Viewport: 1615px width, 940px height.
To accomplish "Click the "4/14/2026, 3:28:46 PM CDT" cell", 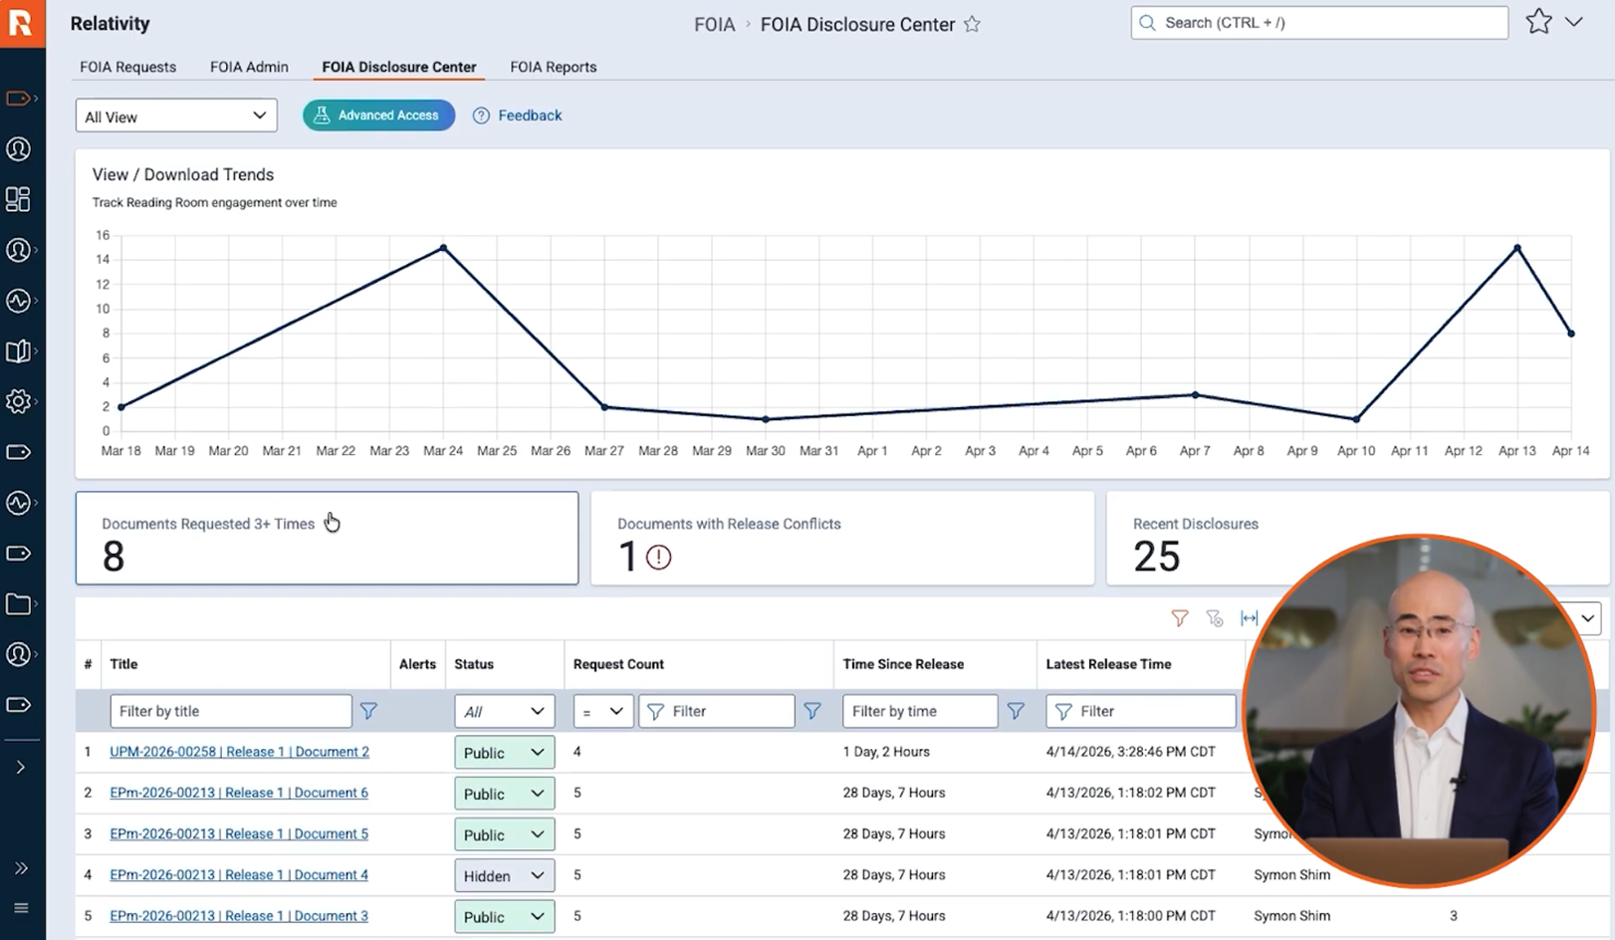I will (1130, 752).
